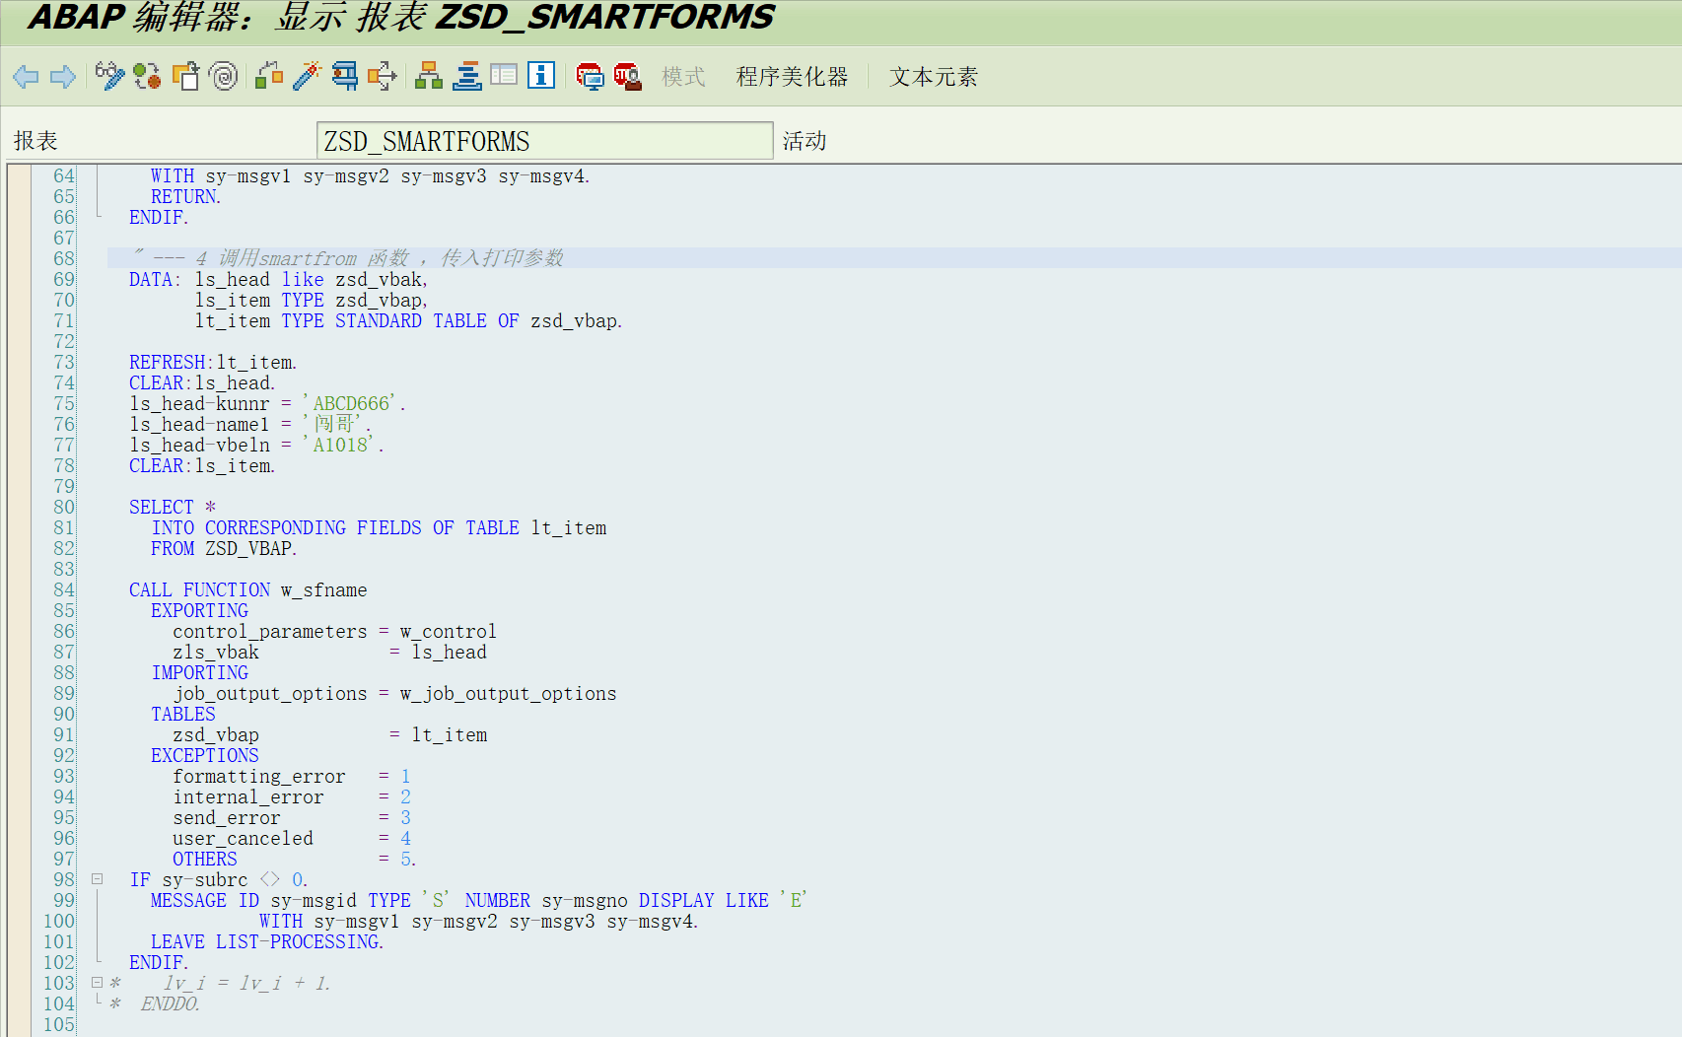
Task: Set session breakpoint stop-monitor icon
Action: pos(590,76)
